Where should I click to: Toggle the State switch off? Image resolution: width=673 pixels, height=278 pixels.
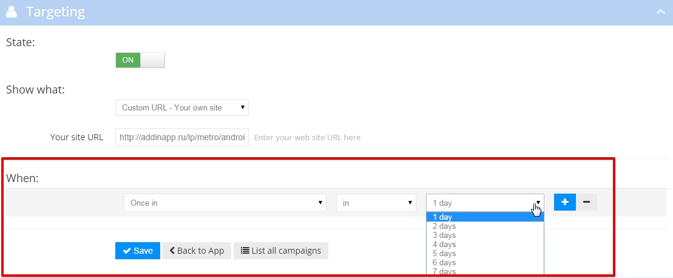point(140,60)
